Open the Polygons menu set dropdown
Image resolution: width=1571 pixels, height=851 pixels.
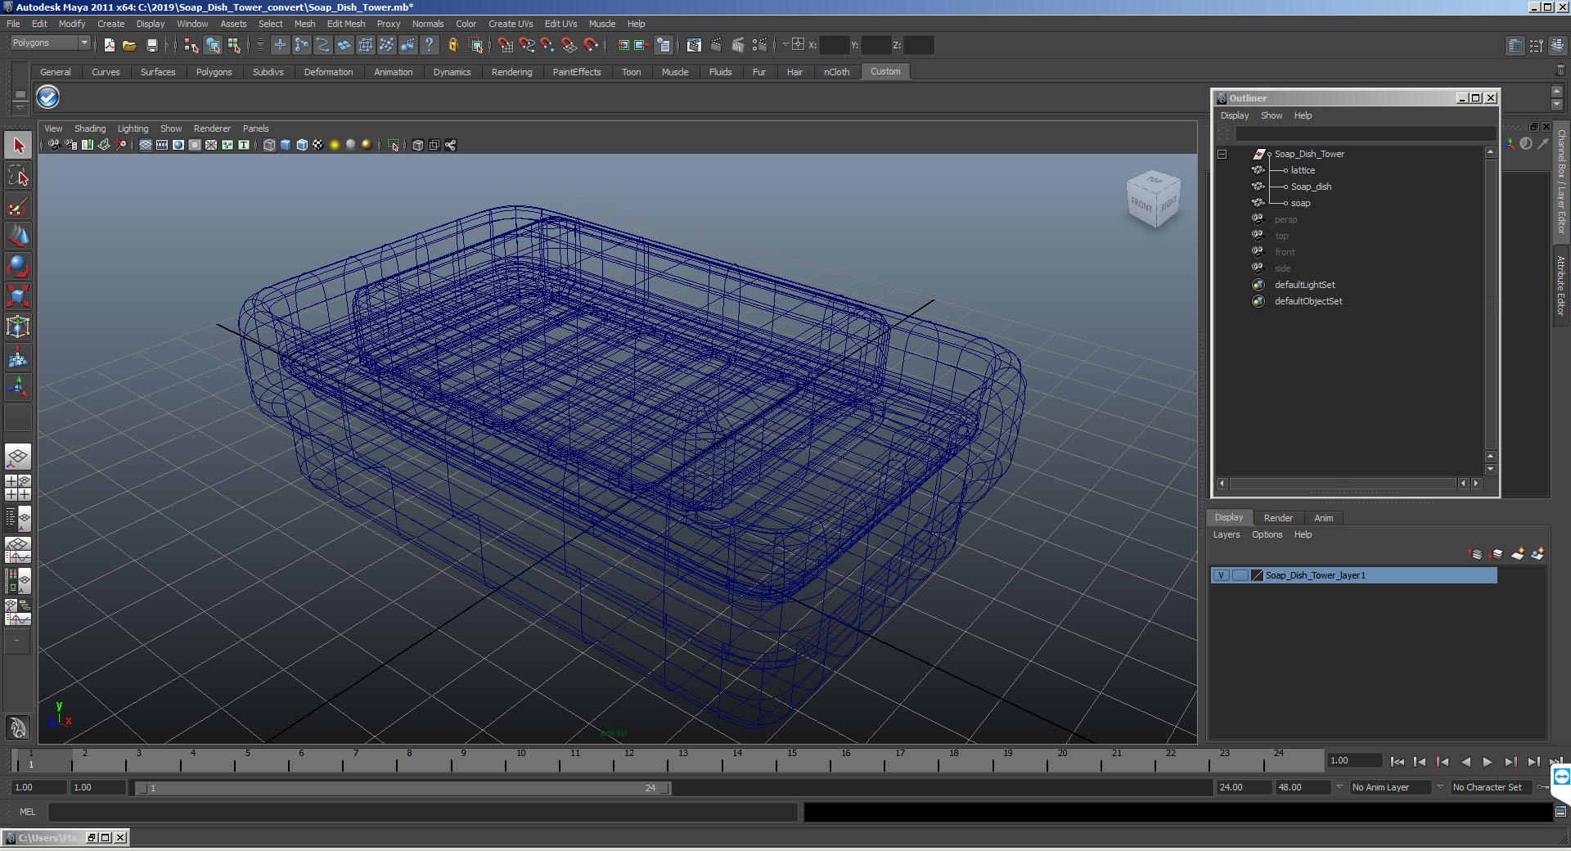click(x=50, y=43)
